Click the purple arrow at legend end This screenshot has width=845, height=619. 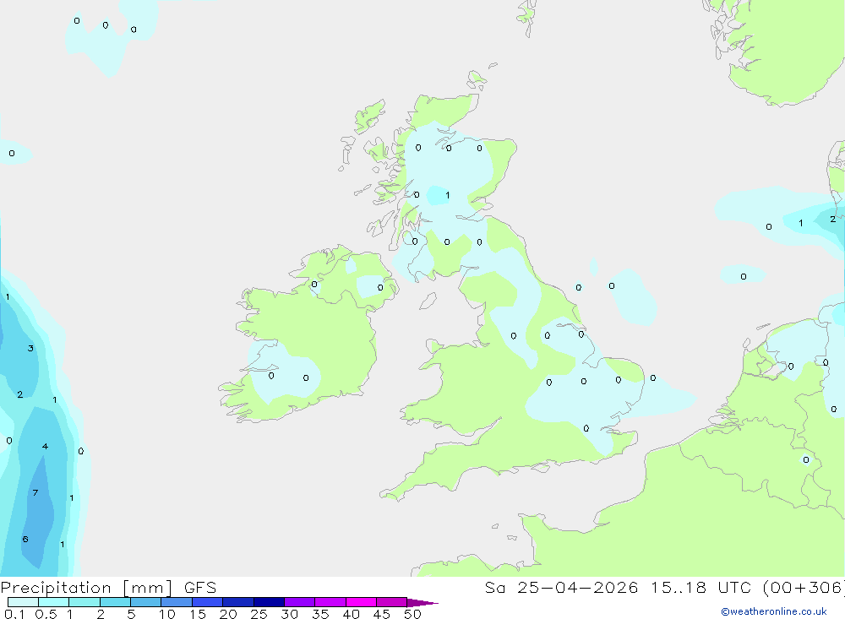click(422, 603)
